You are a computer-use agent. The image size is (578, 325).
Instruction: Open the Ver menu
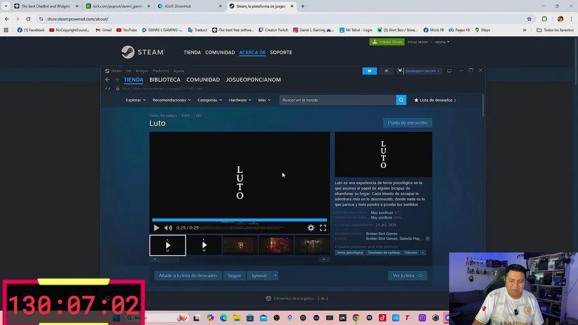[129, 71]
